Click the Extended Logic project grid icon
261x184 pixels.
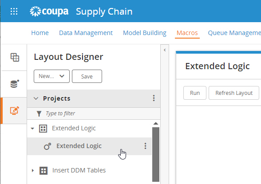pyautogui.click(x=43, y=129)
